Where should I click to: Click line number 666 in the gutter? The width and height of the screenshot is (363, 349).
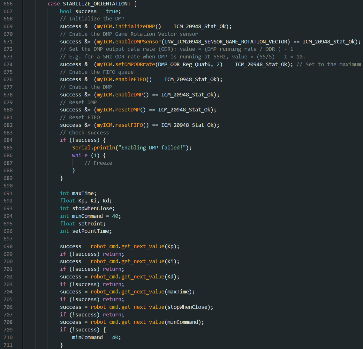click(x=8, y=4)
